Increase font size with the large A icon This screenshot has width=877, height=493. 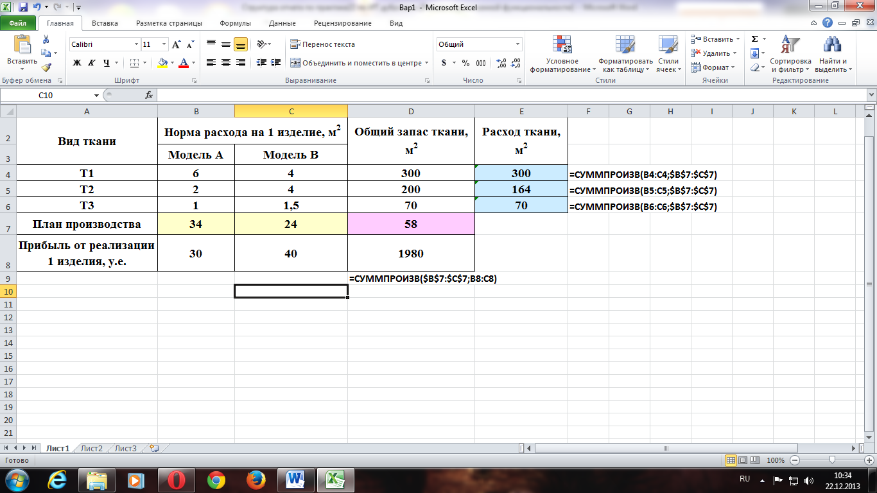click(177, 45)
